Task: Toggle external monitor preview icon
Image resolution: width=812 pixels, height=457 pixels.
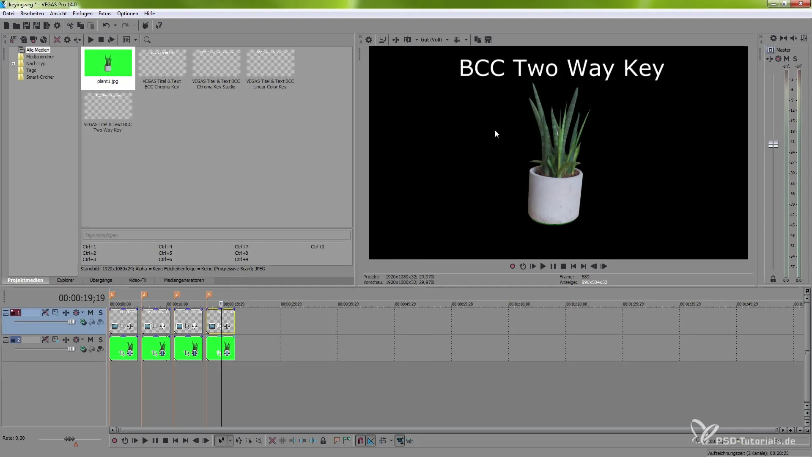Action: (x=382, y=40)
